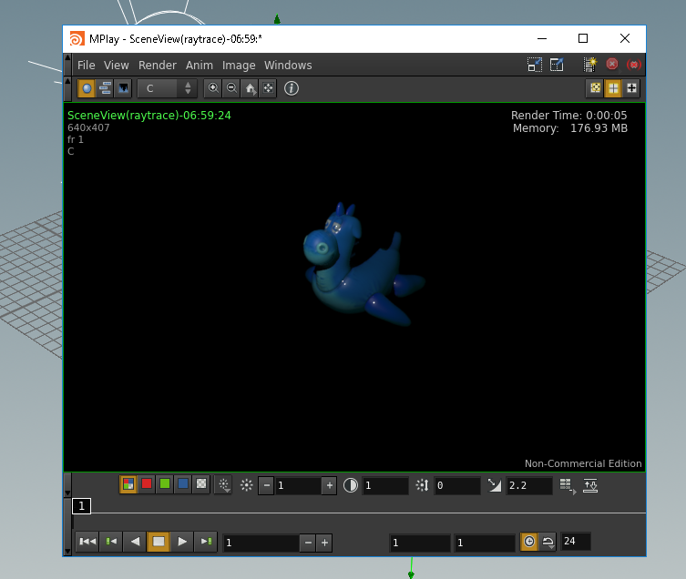Collapse the playback bar with its arrow handle
The width and height of the screenshot is (686, 579).
[x=67, y=527]
